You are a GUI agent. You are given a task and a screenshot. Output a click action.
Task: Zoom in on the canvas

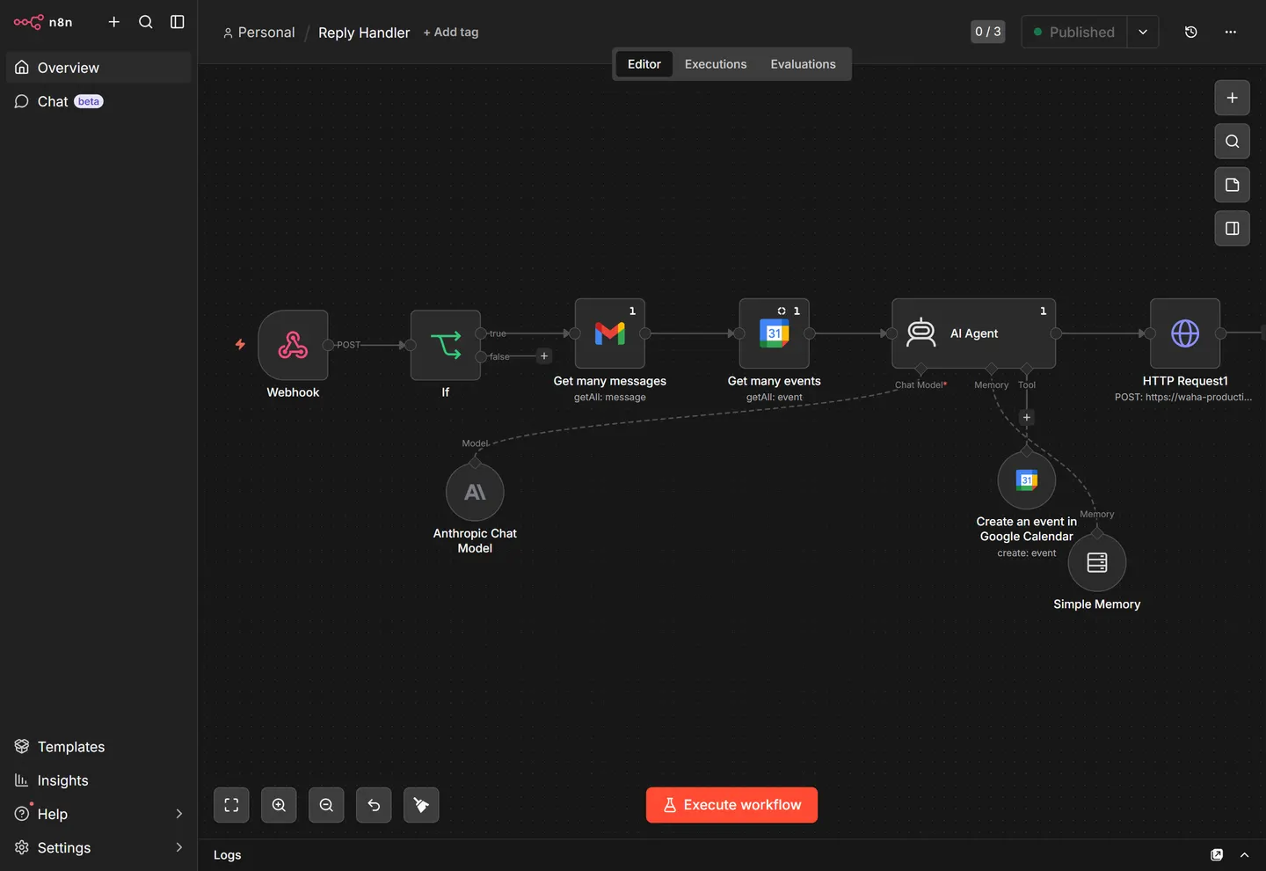coord(279,805)
